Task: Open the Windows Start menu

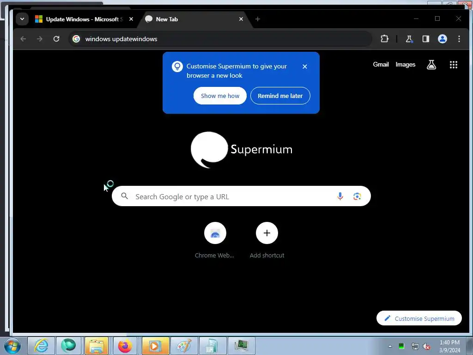Action: tap(12, 346)
